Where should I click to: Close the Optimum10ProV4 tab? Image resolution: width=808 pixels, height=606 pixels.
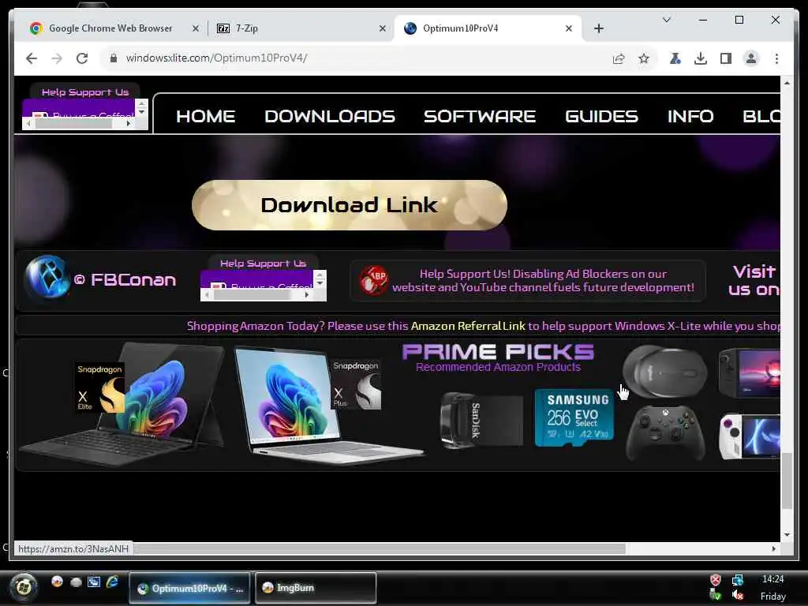[x=568, y=28]
